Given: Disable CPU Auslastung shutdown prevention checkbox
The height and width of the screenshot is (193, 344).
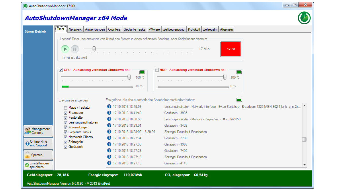Looking at the screenshot, I should (x=61, y=70).
